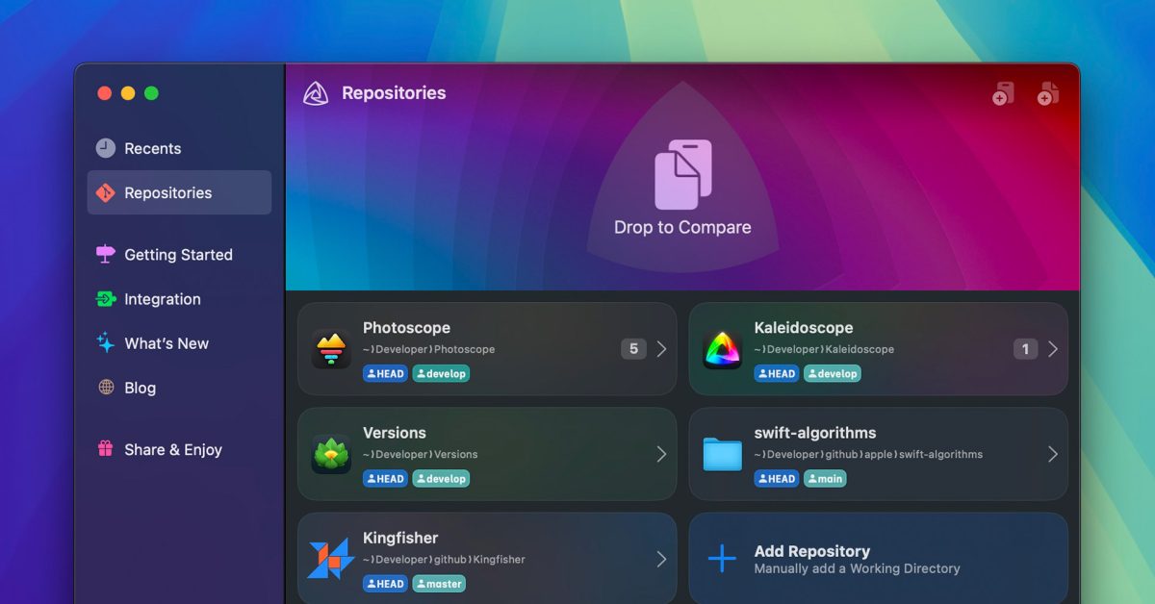Click the new text comparison icon in header
Viewport: 1155px width, 604px height.
point(1003,93)
